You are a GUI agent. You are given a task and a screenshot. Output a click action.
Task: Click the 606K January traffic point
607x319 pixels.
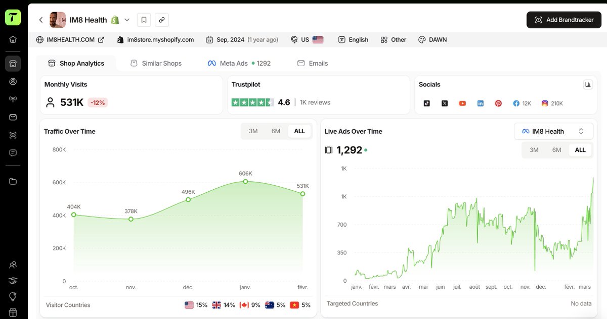[x=245, y=181]
